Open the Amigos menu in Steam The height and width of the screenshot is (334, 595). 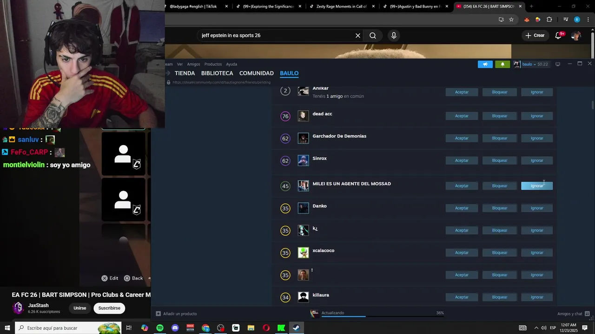pos(193,64)
